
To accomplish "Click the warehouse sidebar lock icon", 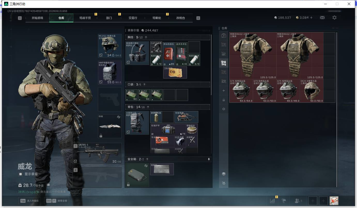I will (x=224, y=100).
